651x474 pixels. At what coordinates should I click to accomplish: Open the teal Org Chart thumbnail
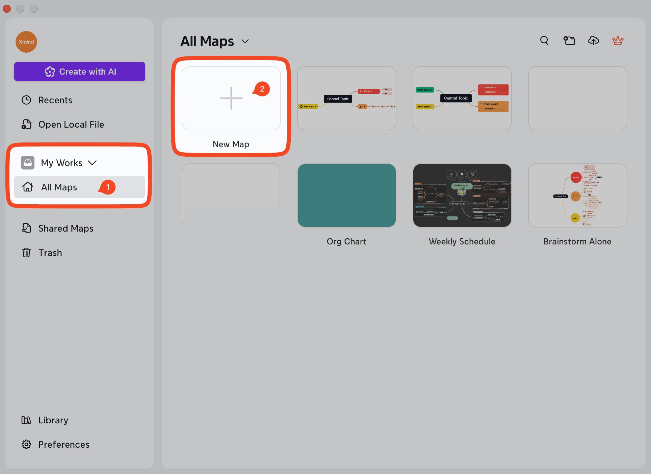coord(346,195)
